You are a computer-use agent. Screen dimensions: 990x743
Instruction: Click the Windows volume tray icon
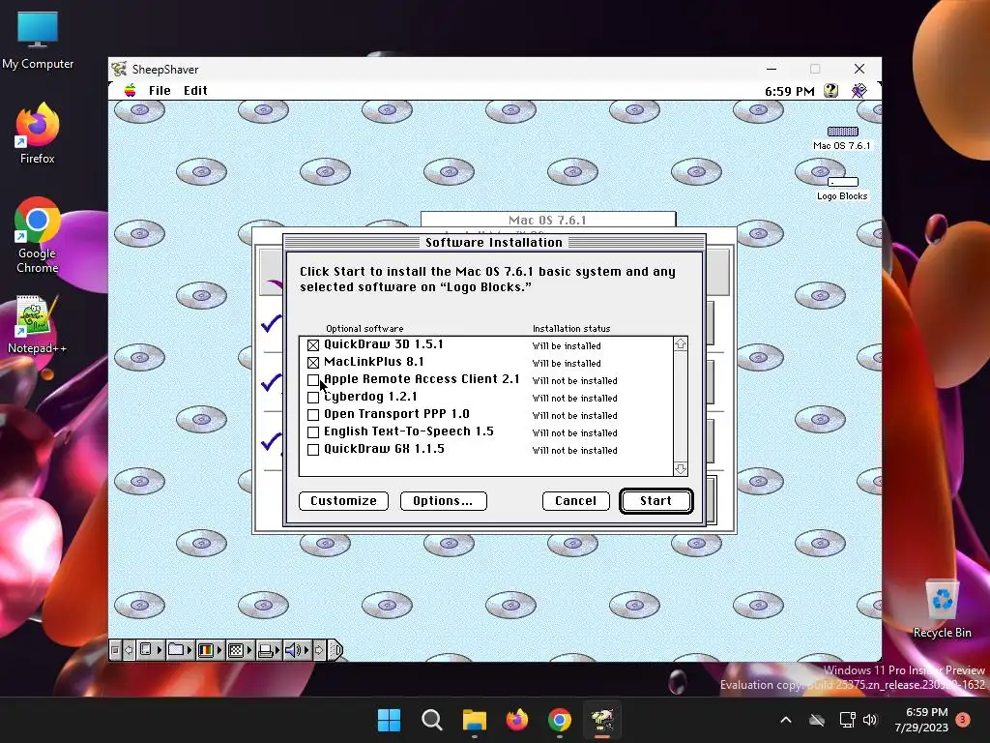[x=870, y=720]
